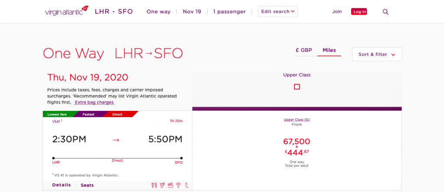Open the Seats tab
This screenshot has height=192, width=444.
pos(87,185)
